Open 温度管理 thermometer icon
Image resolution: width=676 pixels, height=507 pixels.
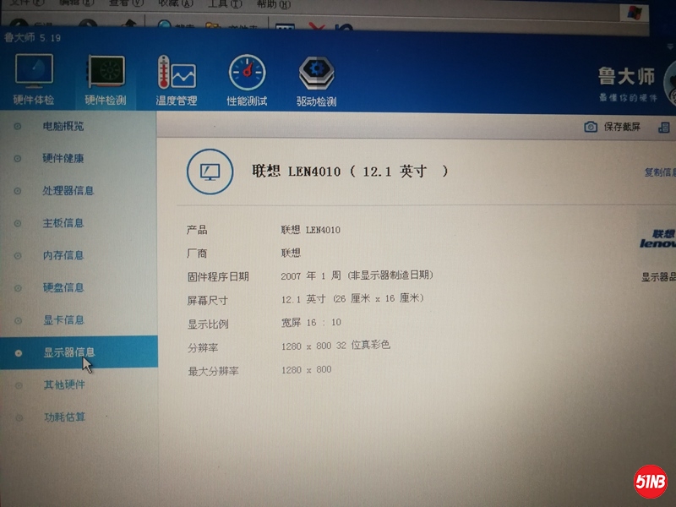[x=176, y=76]
